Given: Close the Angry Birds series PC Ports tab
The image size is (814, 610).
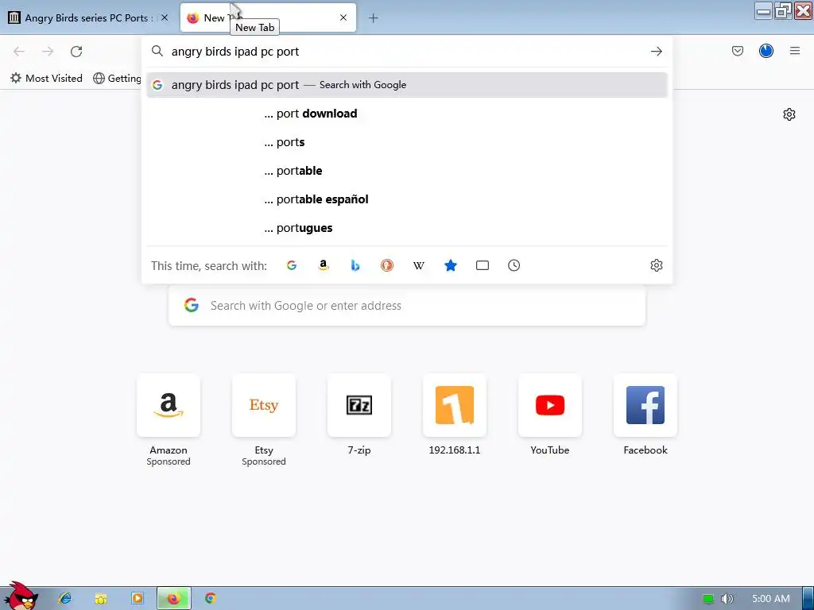Looking at the screenshot, I should point(165,17).
